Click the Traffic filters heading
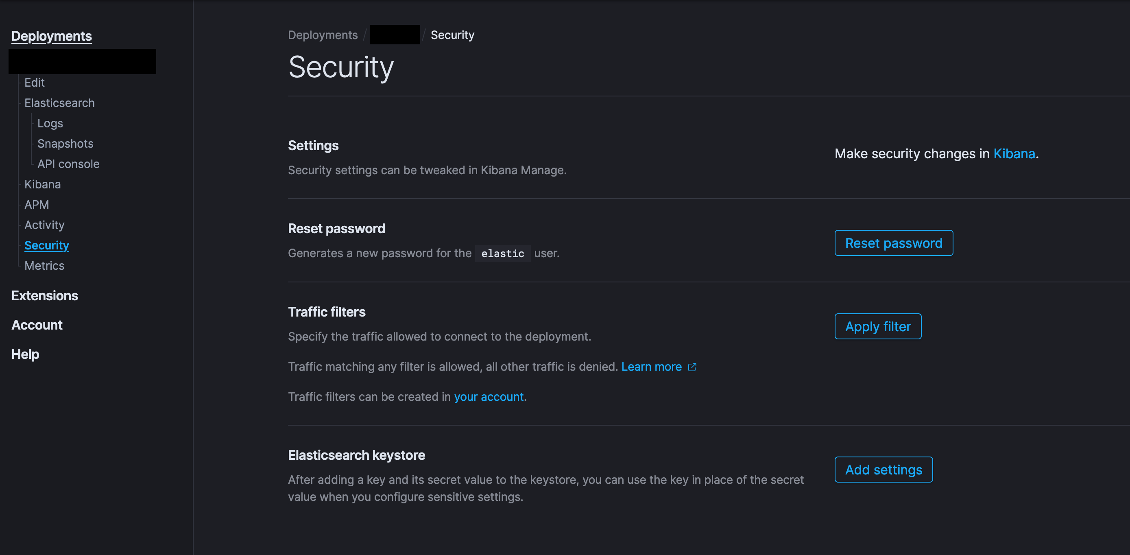Viewport: 1130px width, 555px height. click(x=327, y=312)
